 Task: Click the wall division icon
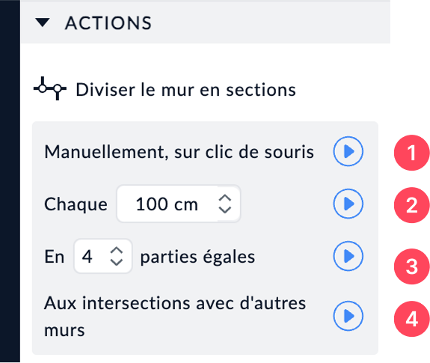pos(50,88)
